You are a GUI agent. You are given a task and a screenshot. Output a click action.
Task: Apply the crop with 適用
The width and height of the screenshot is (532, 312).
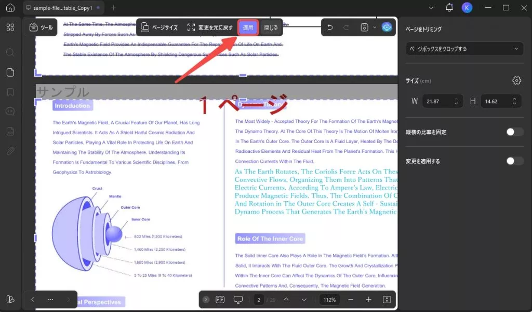[248, 27]
